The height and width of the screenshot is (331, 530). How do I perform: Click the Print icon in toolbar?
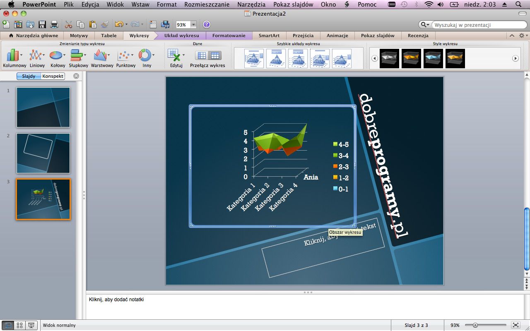(x=54, y=24)
